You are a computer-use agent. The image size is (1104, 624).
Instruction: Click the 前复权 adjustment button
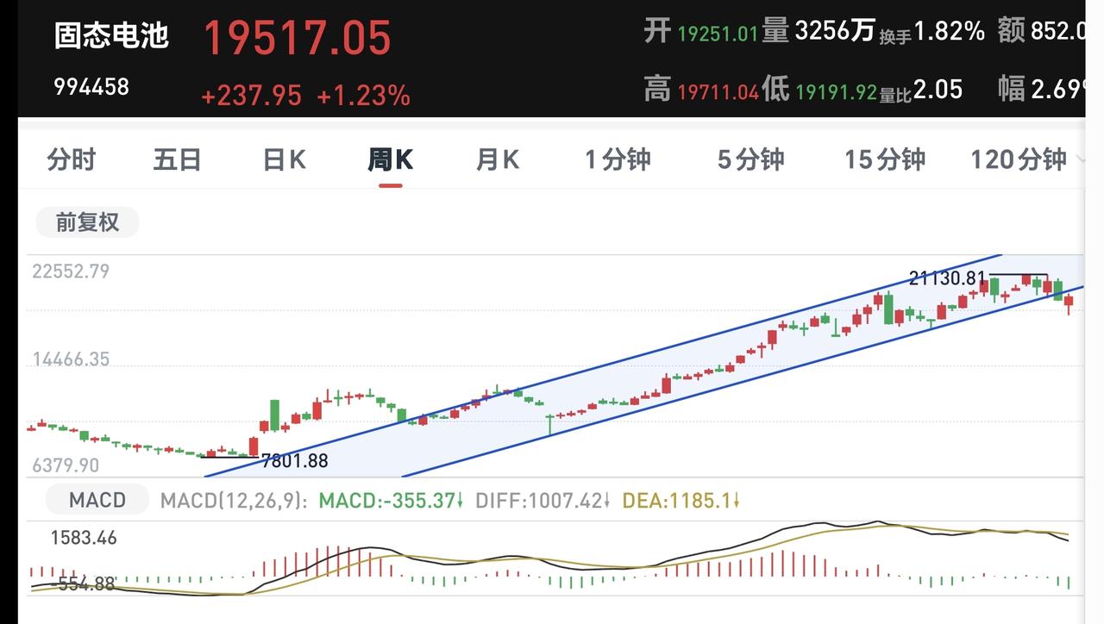coord(87,222)
